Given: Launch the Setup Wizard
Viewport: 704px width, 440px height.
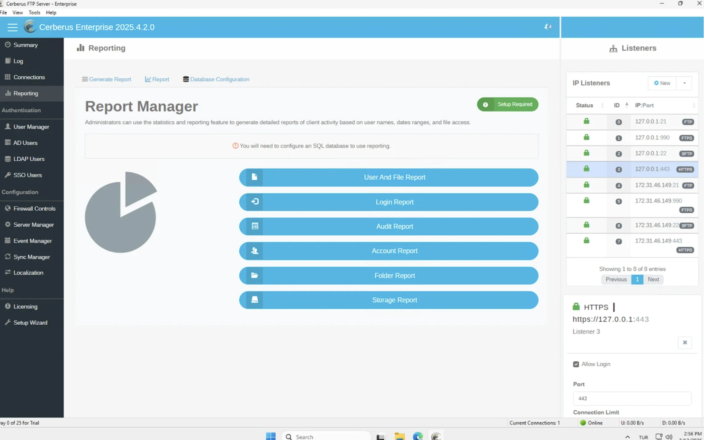Looking at the screenshot, I should click(x=32, y=322).
